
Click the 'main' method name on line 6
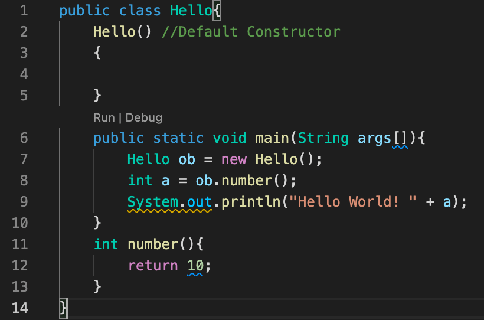pos(272,138)
